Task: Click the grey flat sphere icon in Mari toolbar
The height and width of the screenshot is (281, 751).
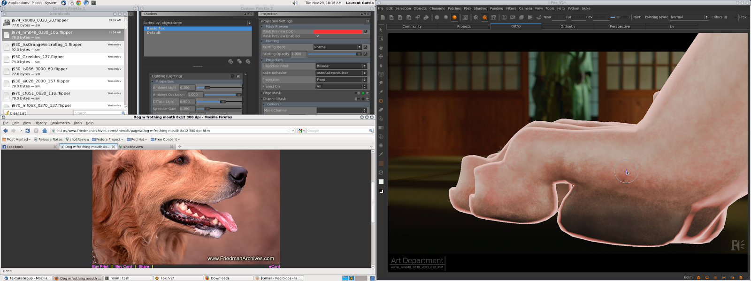Action: 437,17
